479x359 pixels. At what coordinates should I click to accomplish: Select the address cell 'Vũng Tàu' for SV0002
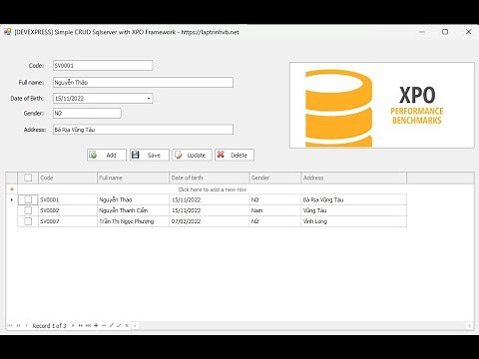coord(354,210)
